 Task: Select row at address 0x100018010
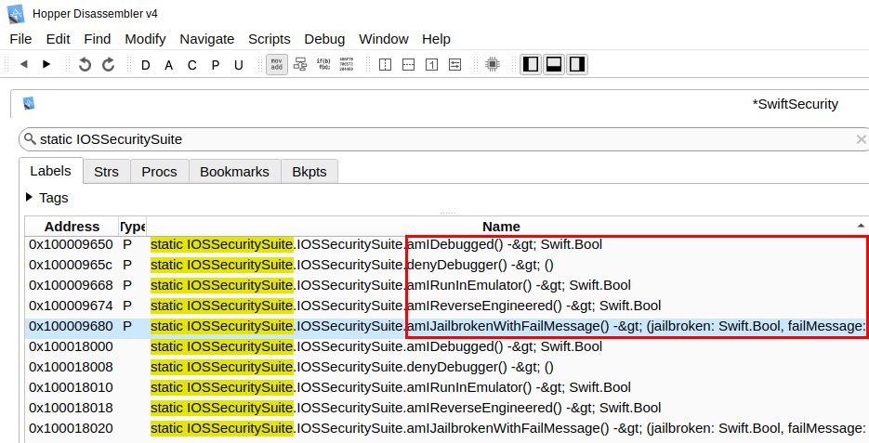(447, 388)
